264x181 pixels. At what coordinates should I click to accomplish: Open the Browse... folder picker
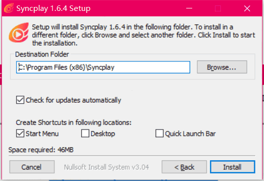pos(222,67)
